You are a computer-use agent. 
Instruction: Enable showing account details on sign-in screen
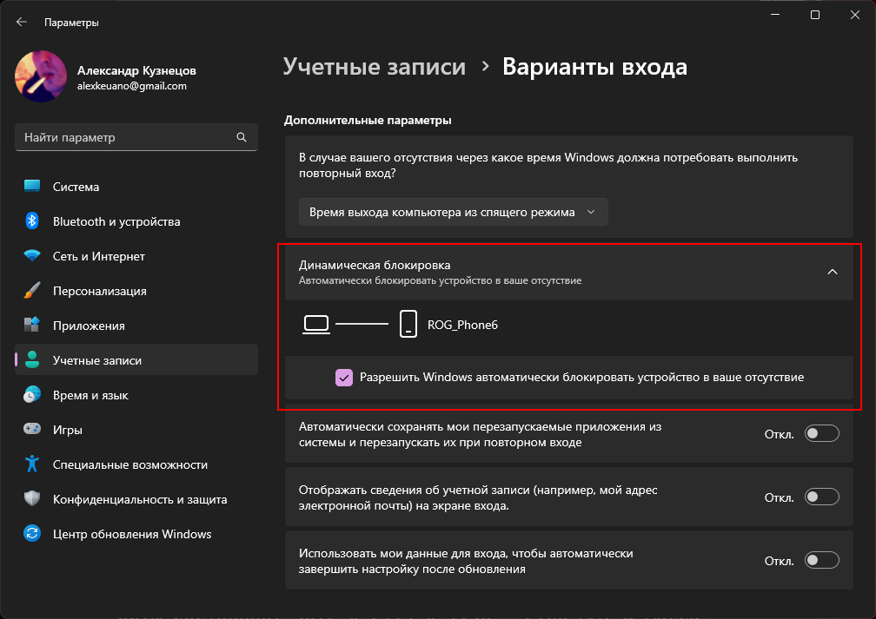point(821,497)
